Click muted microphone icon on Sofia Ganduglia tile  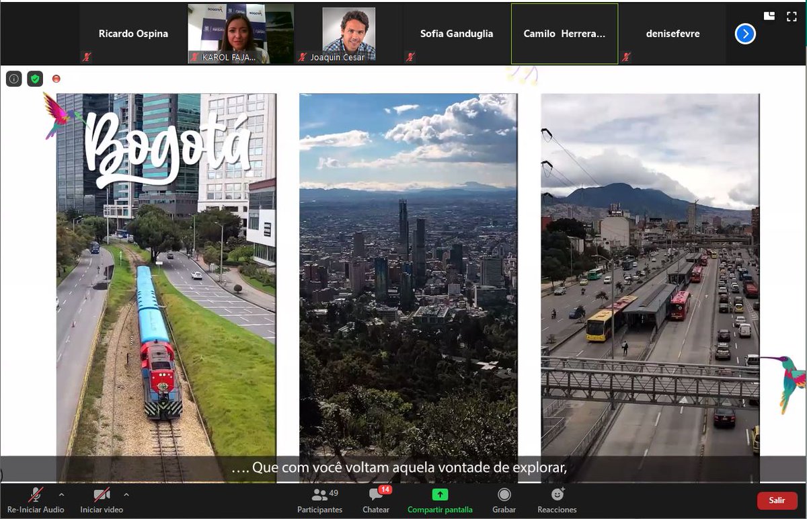click(x=410, y=58)
